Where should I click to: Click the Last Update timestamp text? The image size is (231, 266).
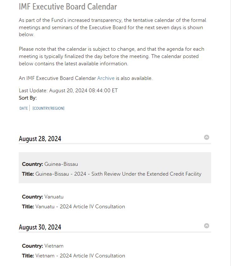click(x=68, y=90)
